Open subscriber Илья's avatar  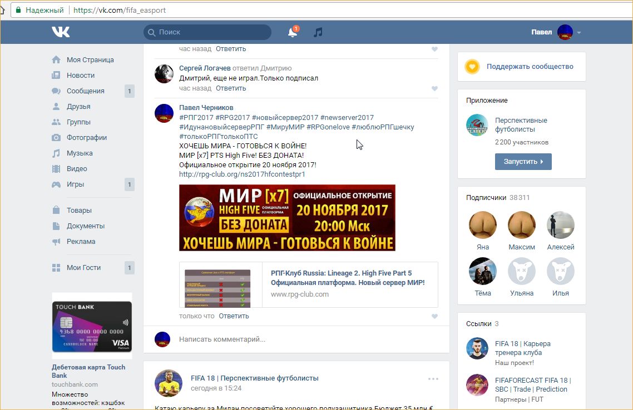point(561,271)
